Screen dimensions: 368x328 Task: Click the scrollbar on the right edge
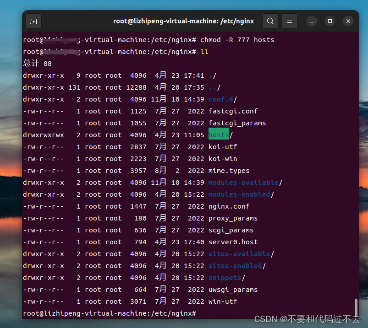(x=356, y=307)
